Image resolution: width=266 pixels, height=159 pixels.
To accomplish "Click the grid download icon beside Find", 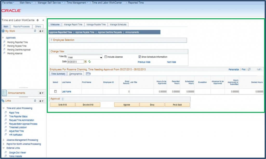I will (x=249, y=69).
